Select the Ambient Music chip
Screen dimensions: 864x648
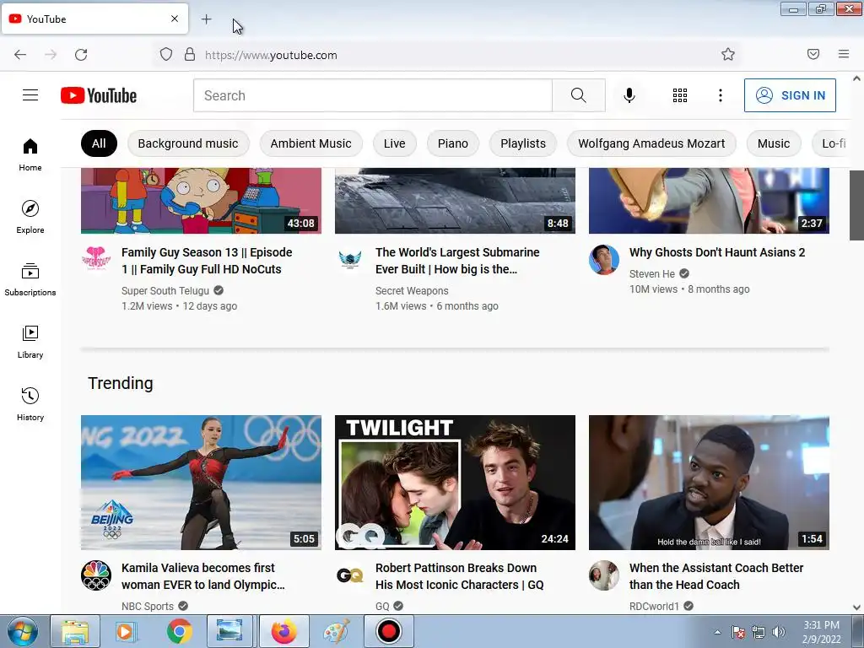tap(310, 143)
